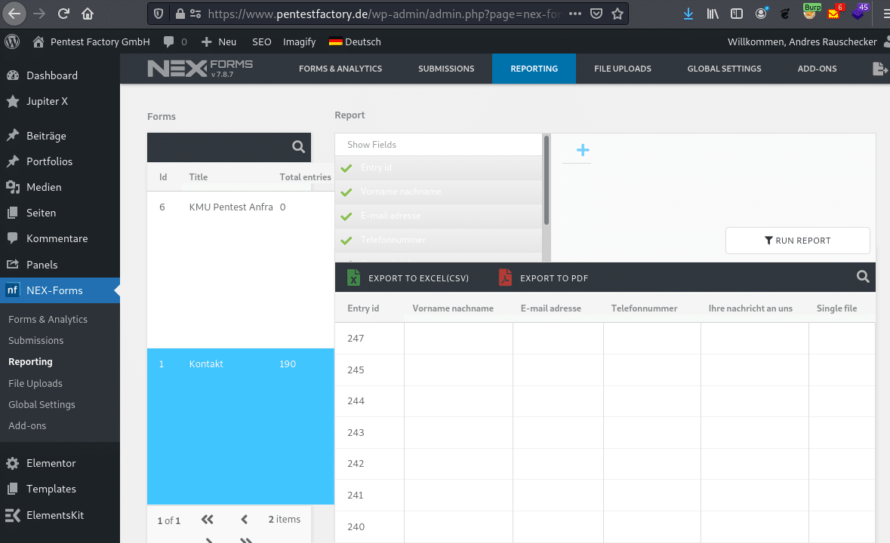Viewport: 890px width, 543px height.
Task: Search report results magnifier icon
Action: pos(863,277)
